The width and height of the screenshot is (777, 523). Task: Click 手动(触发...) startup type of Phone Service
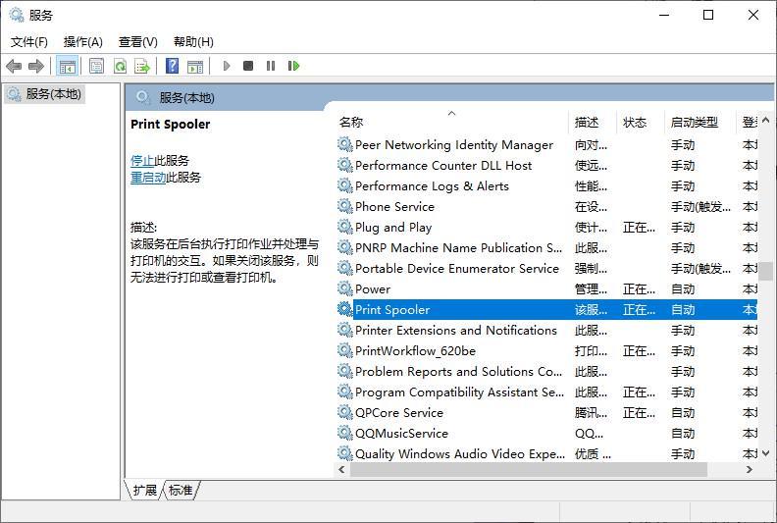pos(700,207)
